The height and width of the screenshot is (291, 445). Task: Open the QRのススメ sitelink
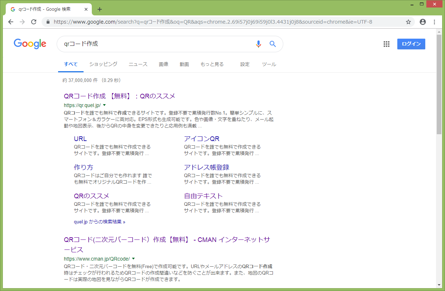pos(91,196)
